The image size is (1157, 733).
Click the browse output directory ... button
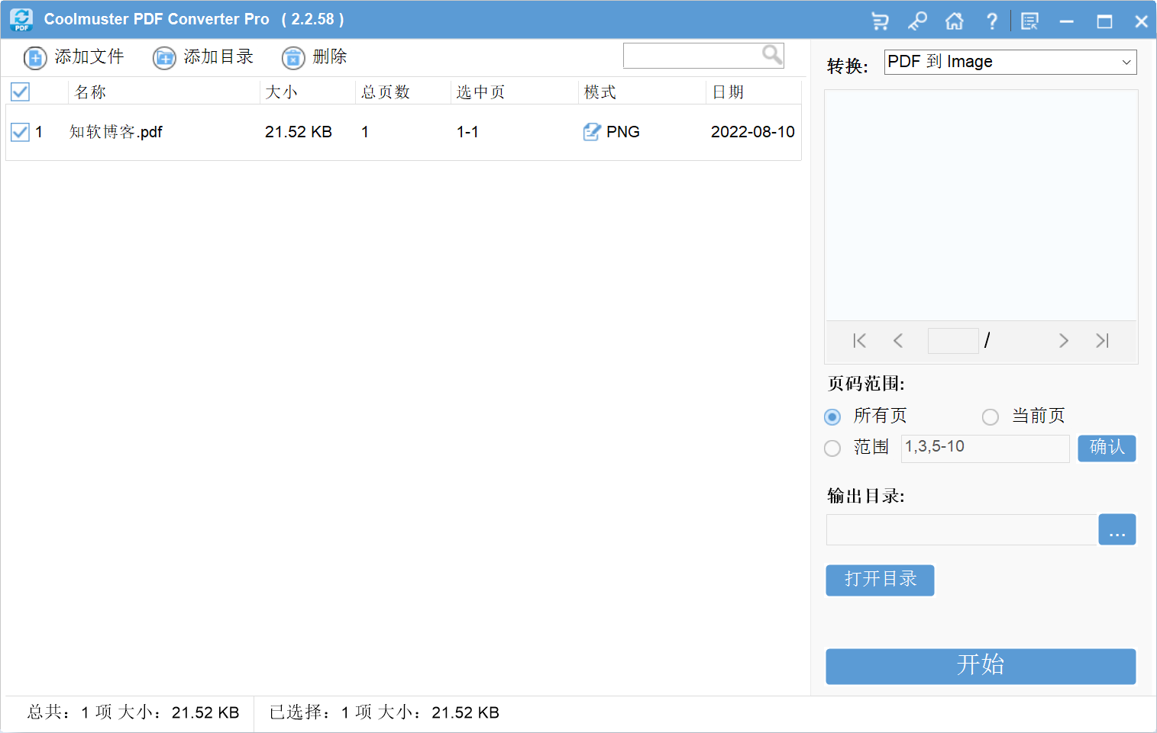click(x=1117, y=530)
